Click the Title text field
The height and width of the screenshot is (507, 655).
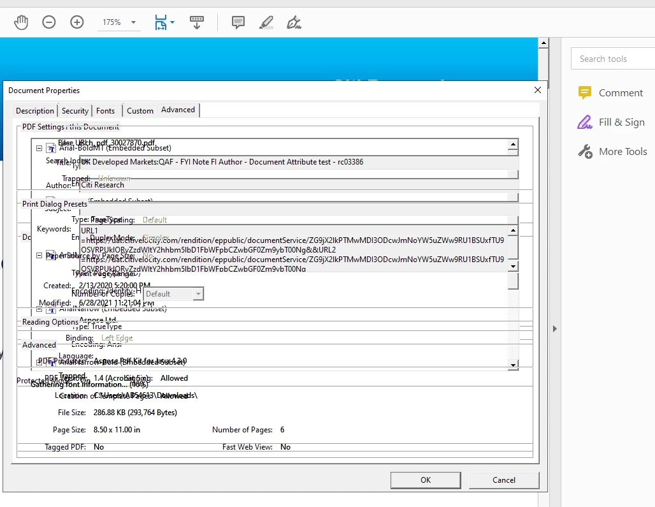[x=299, y=162]
